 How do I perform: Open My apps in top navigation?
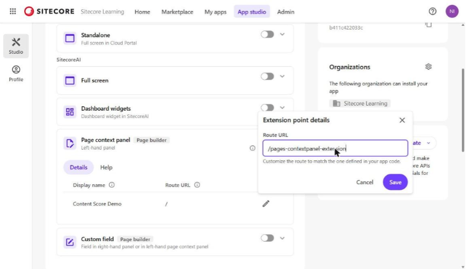[215, 12]
